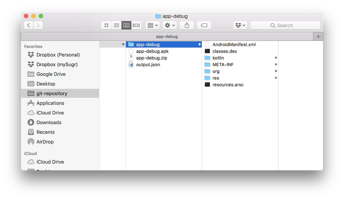Switch to icon view
Viewport: 344px width, 200px height.
click(106, 25)
